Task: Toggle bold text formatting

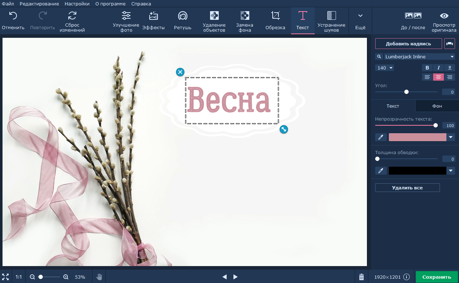Action: tap(427, 68)
